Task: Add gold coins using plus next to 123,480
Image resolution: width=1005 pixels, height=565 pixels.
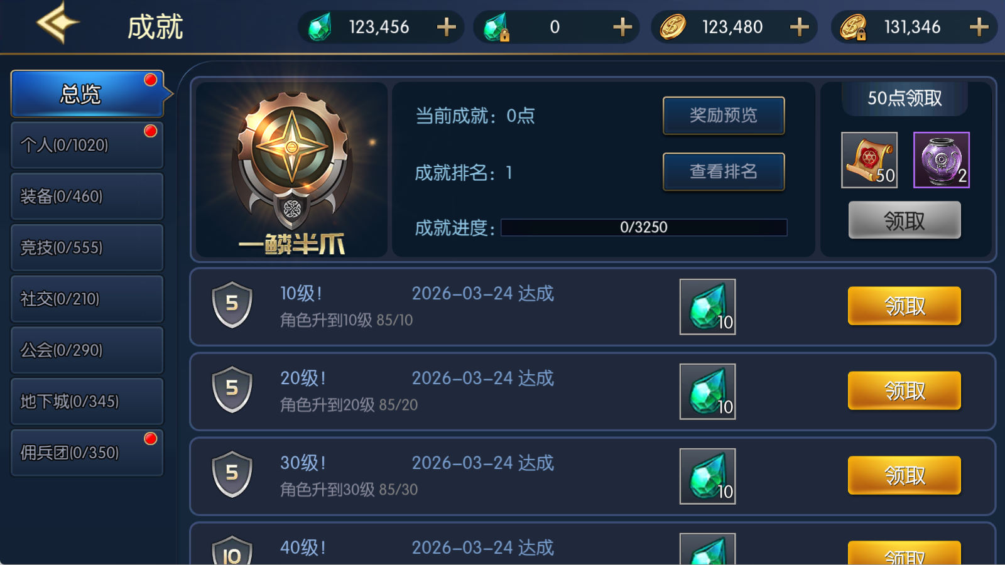Action: coord(800,27)
